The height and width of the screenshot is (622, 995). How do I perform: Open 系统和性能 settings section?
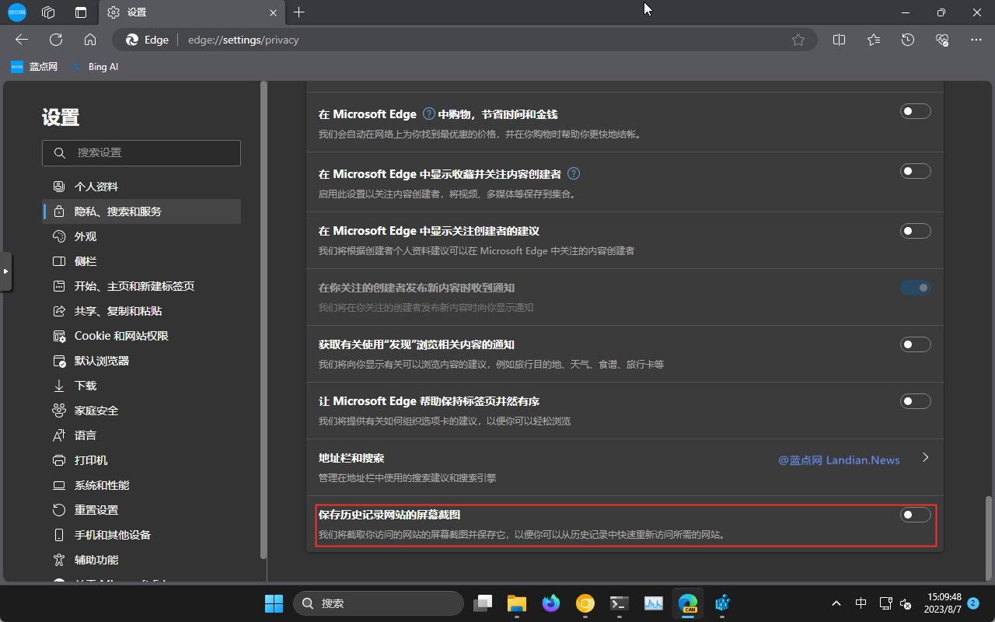click(x=141, y=485)
